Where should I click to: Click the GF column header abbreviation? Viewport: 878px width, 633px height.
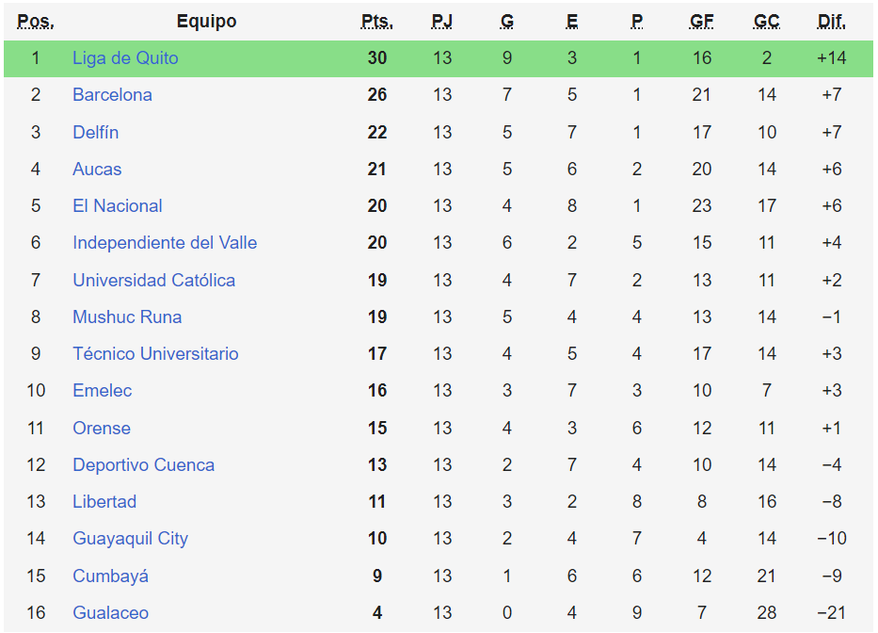tap(702, 22)
